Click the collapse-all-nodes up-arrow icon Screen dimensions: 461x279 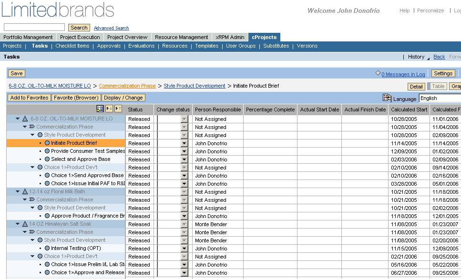pyautogui.click(x=118, y=109)
